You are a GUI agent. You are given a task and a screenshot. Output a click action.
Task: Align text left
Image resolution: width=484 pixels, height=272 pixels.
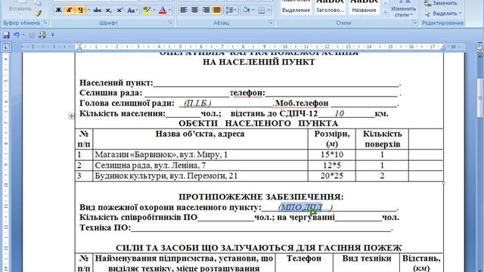click(184, 10)
